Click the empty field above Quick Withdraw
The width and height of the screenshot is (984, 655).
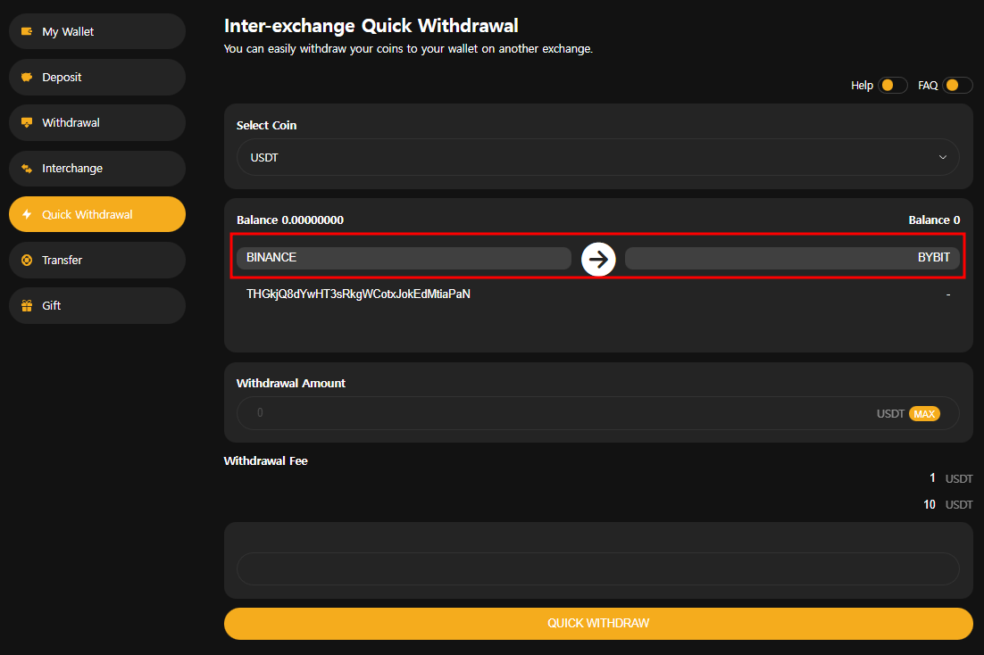tap(597, 568)
